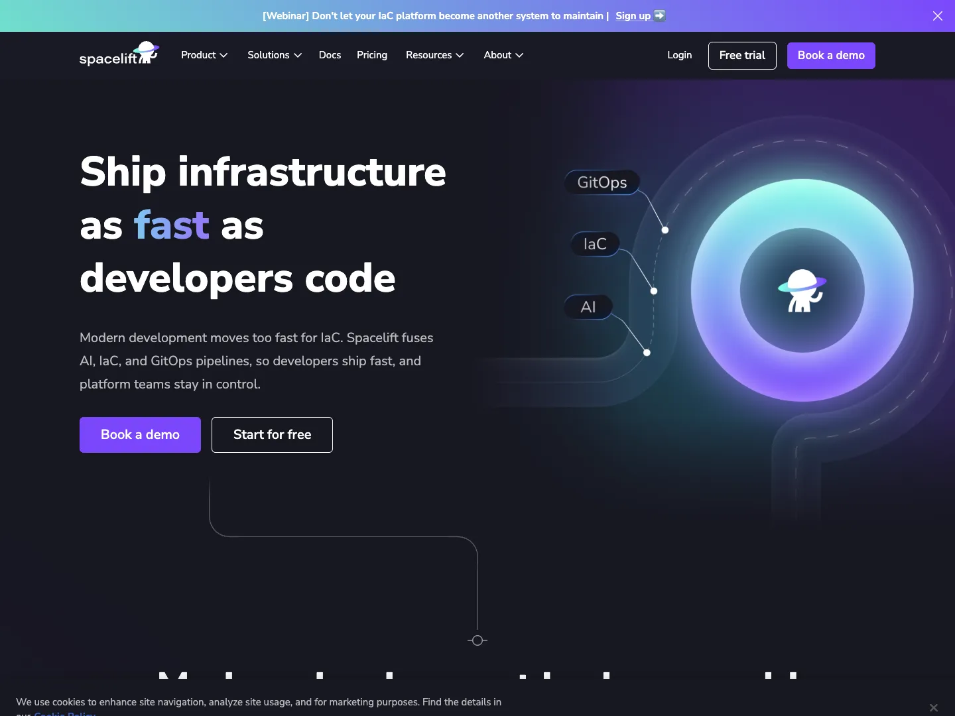Click the Login link

tap(679, 55)
